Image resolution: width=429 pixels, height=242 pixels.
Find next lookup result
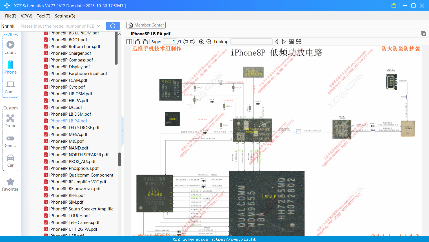[284, 41]
